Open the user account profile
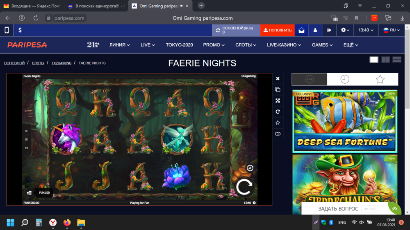Screen dimensions: 410x230 click(315, 30)
